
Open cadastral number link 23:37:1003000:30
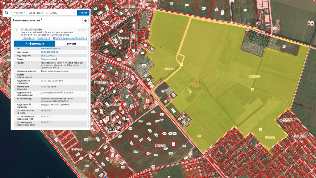tap(50, 52)
